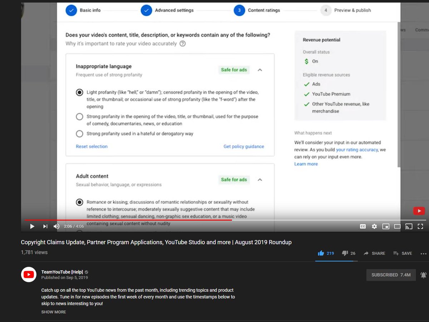Activate the miniplayer
Screen dimensions: 429x322
(x=386, y=226)
